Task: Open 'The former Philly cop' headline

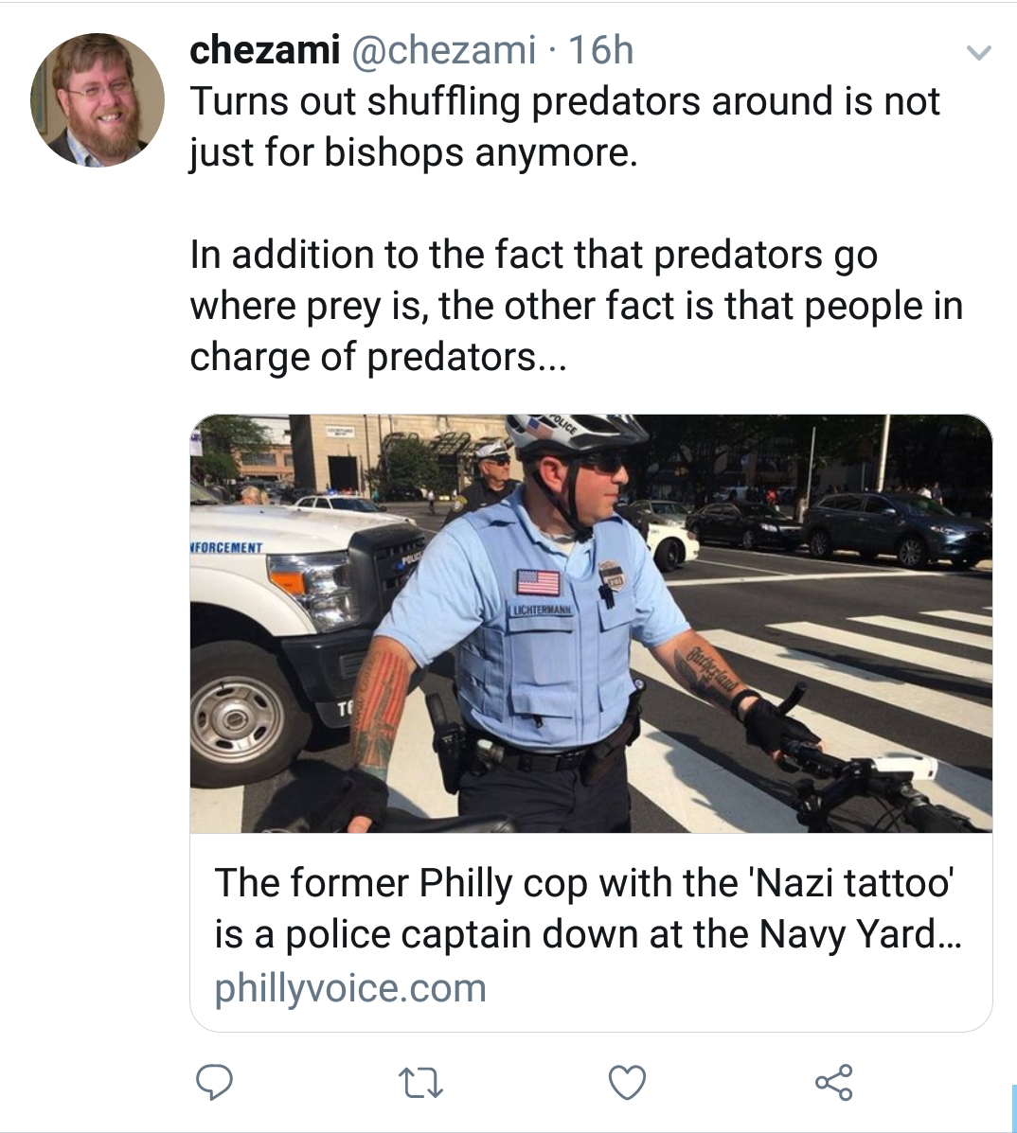Action: tap(588, 908)
